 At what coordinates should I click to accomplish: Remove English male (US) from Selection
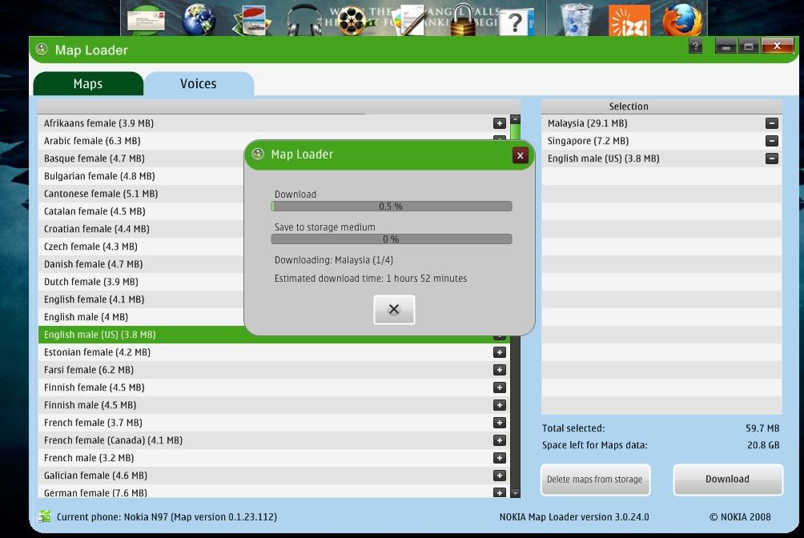coord(771,159)
